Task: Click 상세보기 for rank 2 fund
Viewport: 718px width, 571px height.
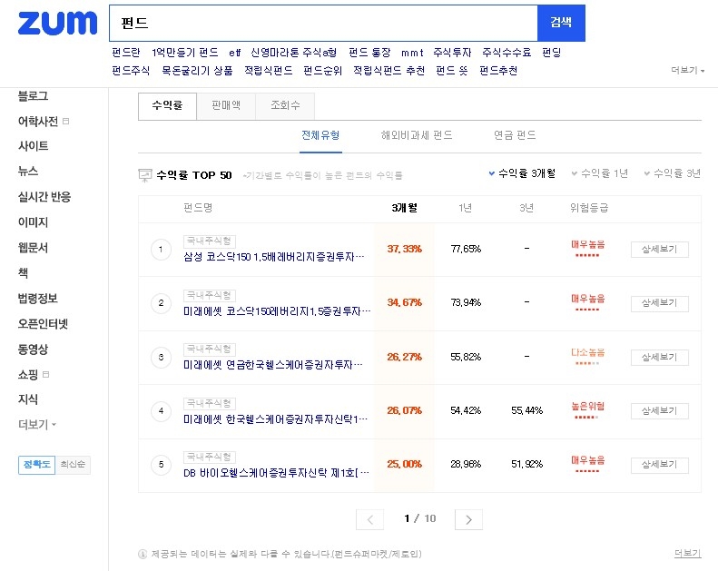Action: (659, 303)
